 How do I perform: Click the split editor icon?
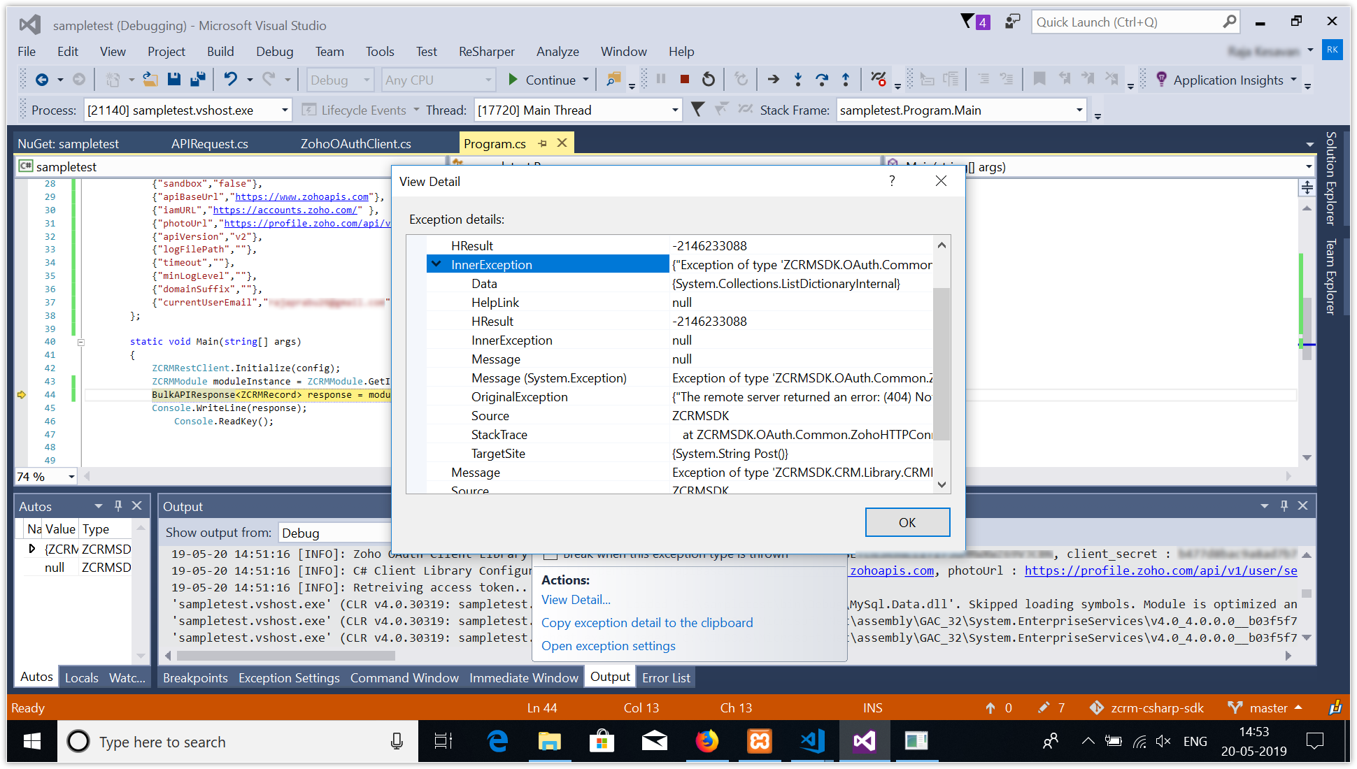[x=1307, y=187]
